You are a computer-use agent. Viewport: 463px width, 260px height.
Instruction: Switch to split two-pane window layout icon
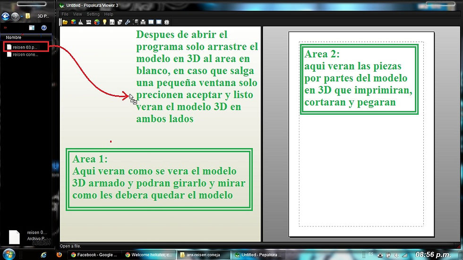pos(151,22)
